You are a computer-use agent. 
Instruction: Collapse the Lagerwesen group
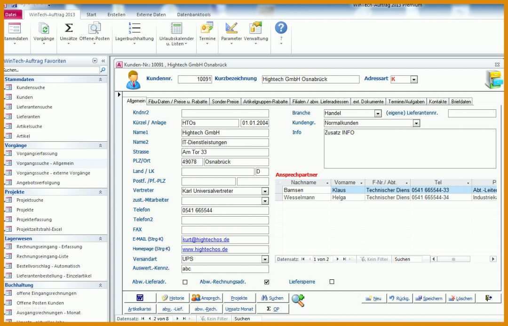tap(101, 238)
